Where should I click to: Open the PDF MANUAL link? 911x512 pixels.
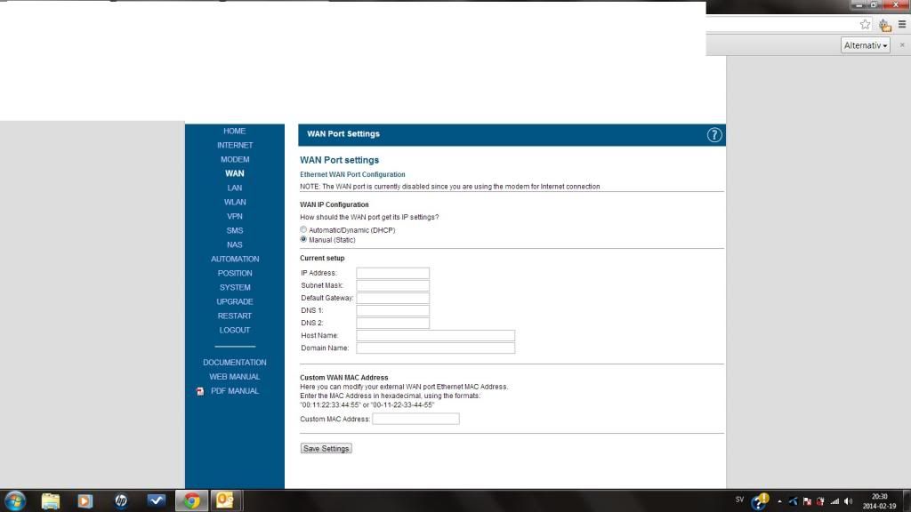pyautogui.click(x=234, y=391)
